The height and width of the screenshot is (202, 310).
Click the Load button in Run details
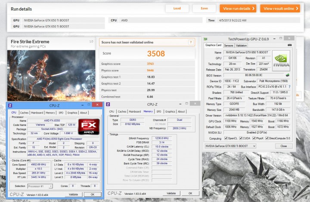(x=177, y=8)
